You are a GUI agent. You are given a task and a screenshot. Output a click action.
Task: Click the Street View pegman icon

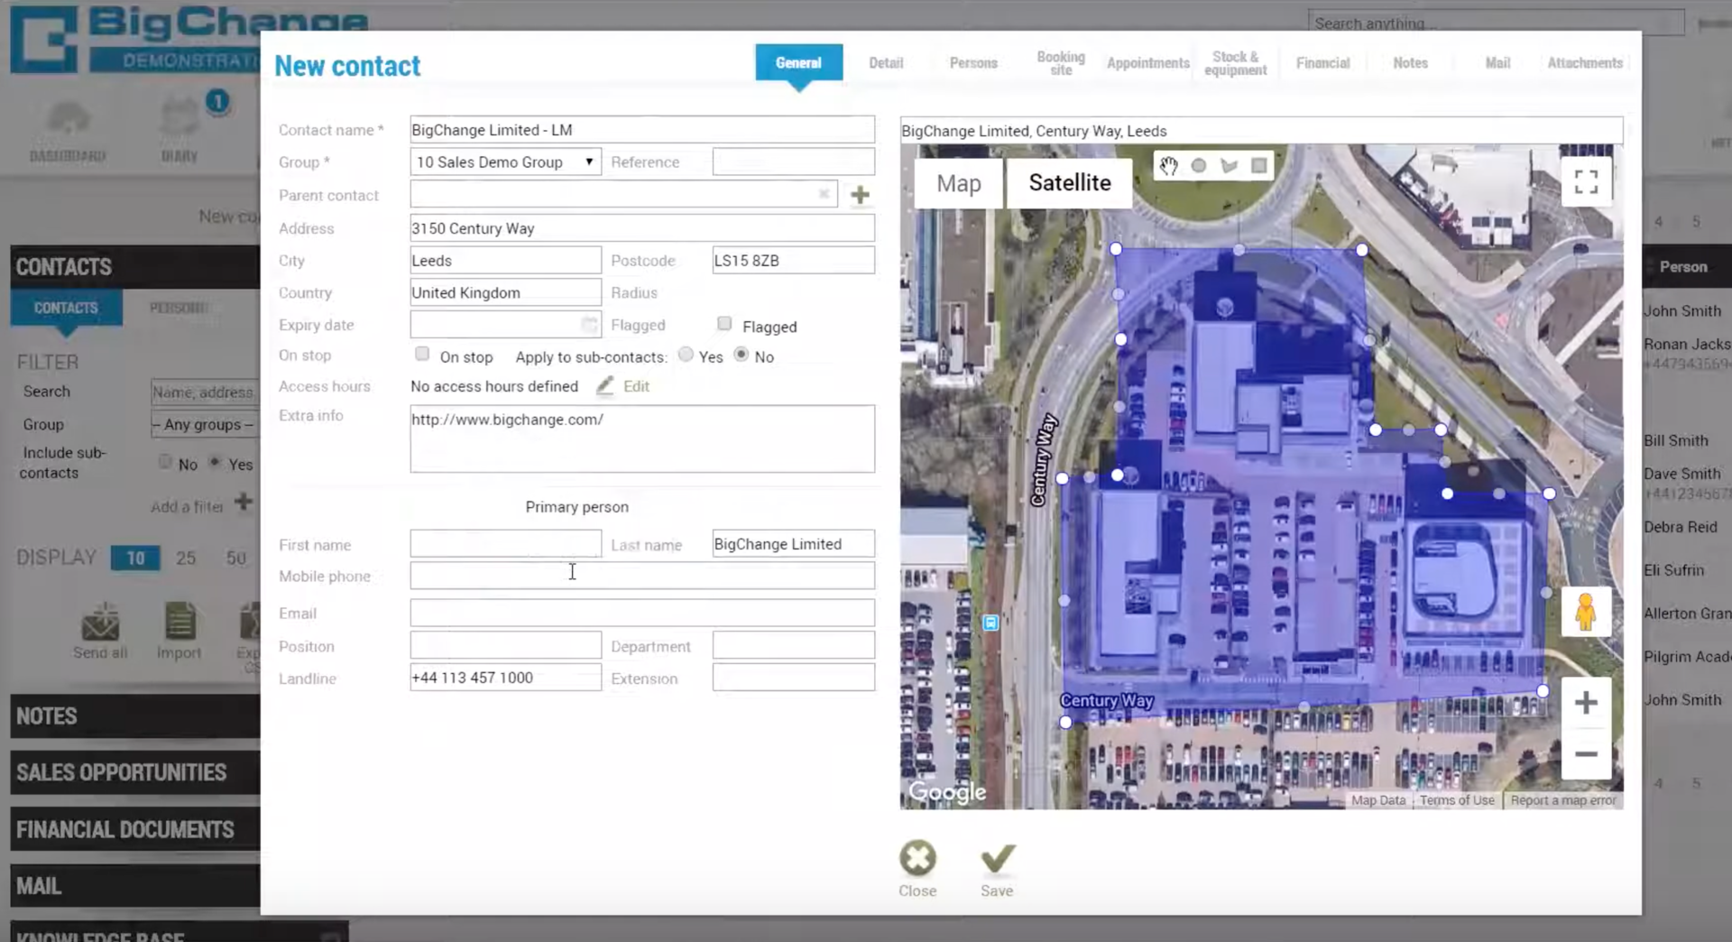(x=1585, y=612)
